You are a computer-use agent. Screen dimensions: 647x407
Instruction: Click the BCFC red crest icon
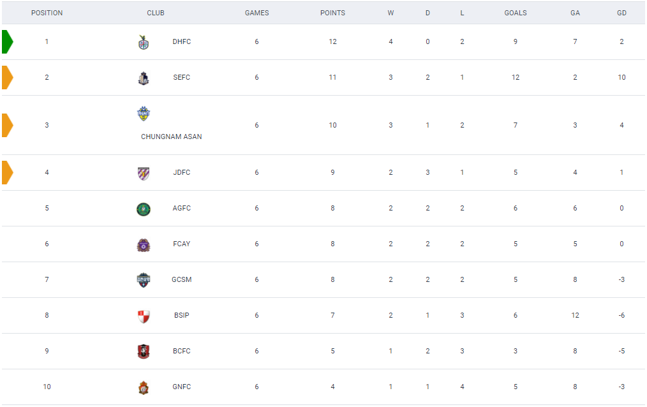click(x=144, y=352)
